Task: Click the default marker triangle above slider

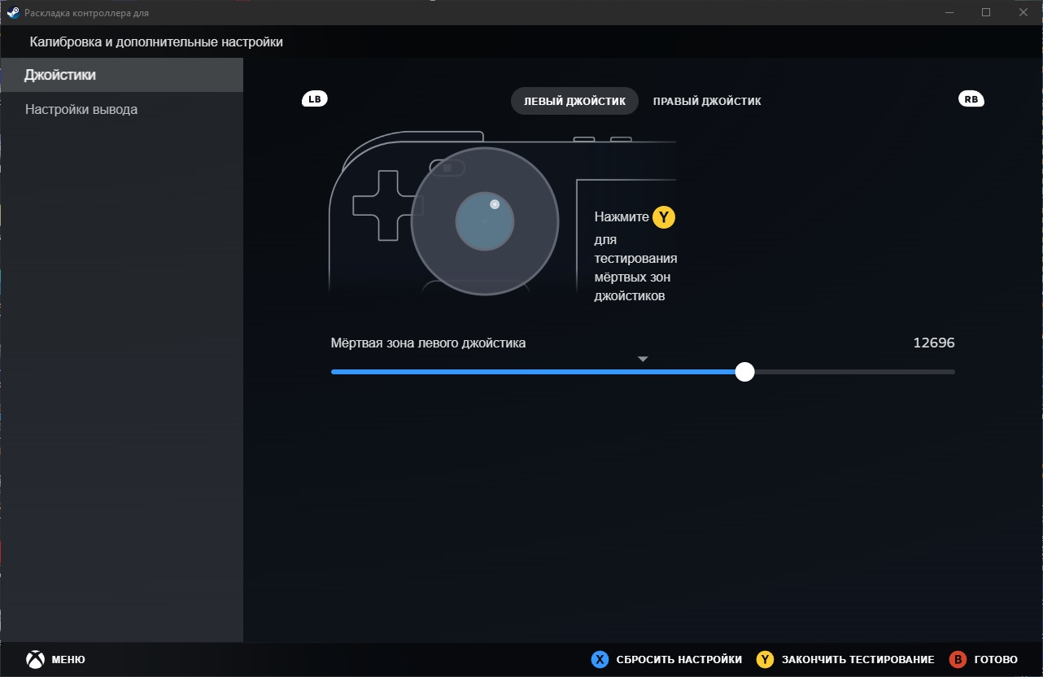Action: 643,359
